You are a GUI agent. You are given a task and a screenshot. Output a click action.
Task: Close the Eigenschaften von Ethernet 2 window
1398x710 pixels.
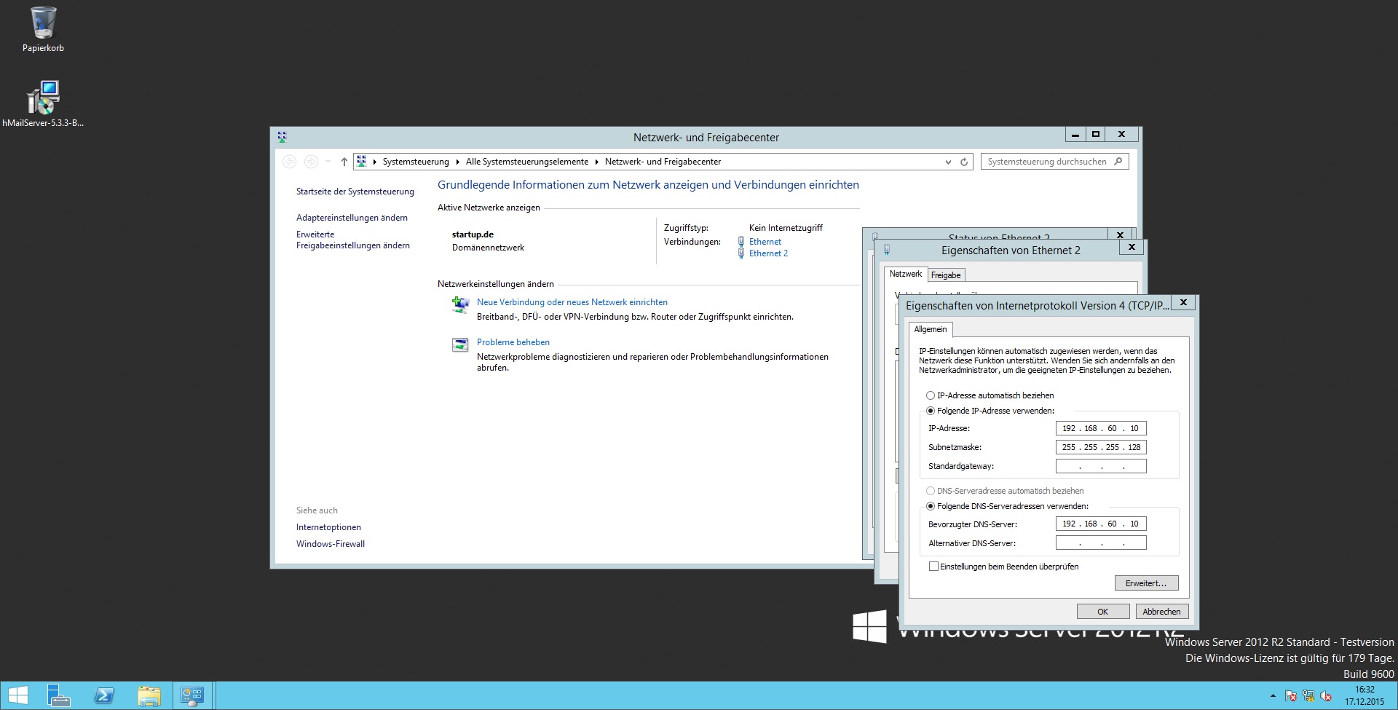tap(1132, 247)
